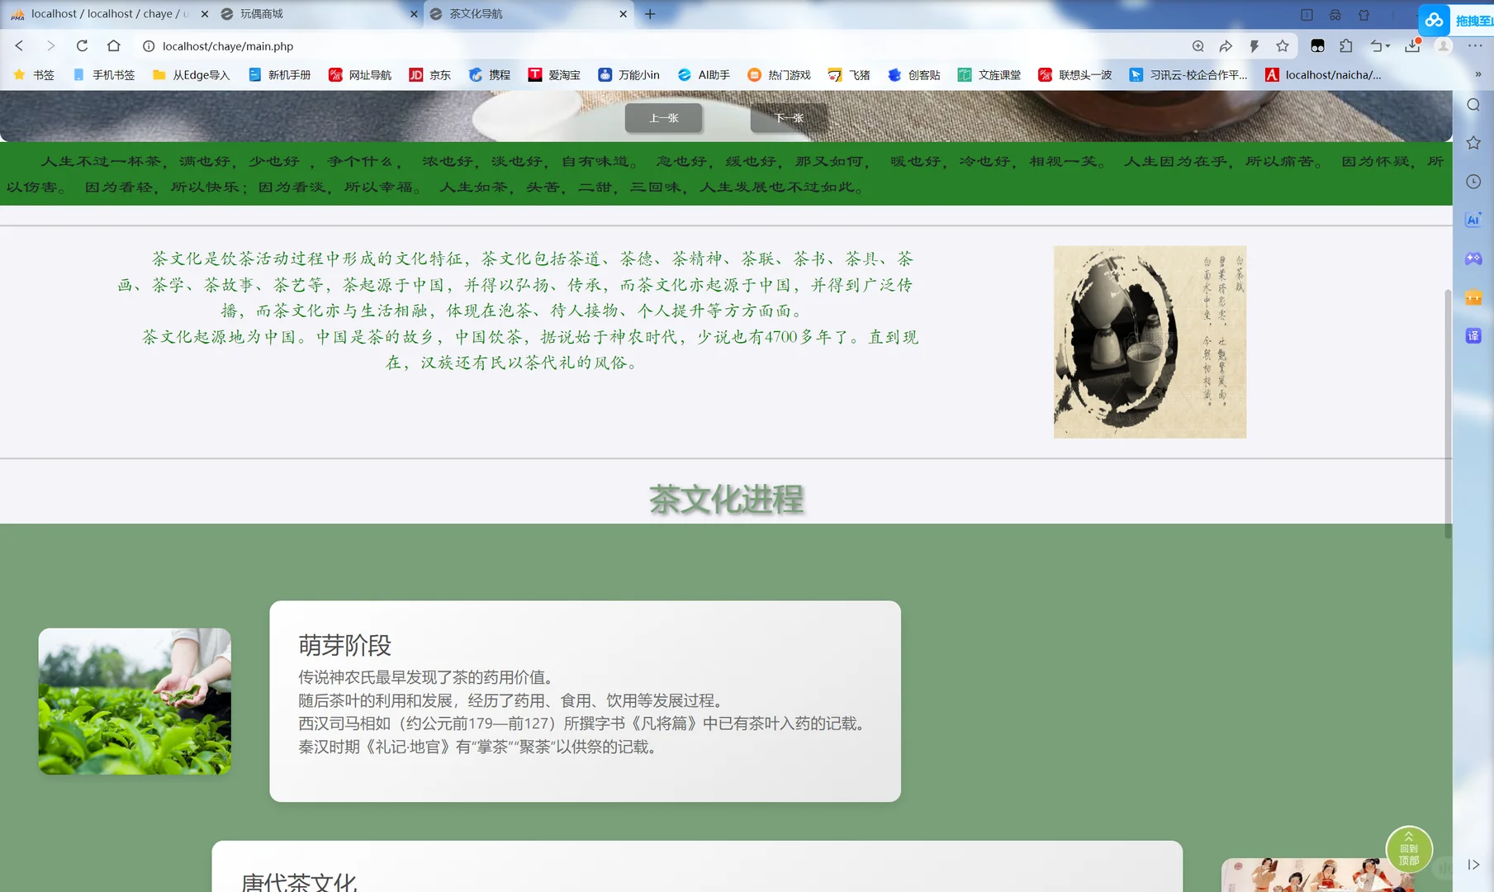Bookmark this page with the star icon
The image size is (1494, 892).
pos(1283,46)
